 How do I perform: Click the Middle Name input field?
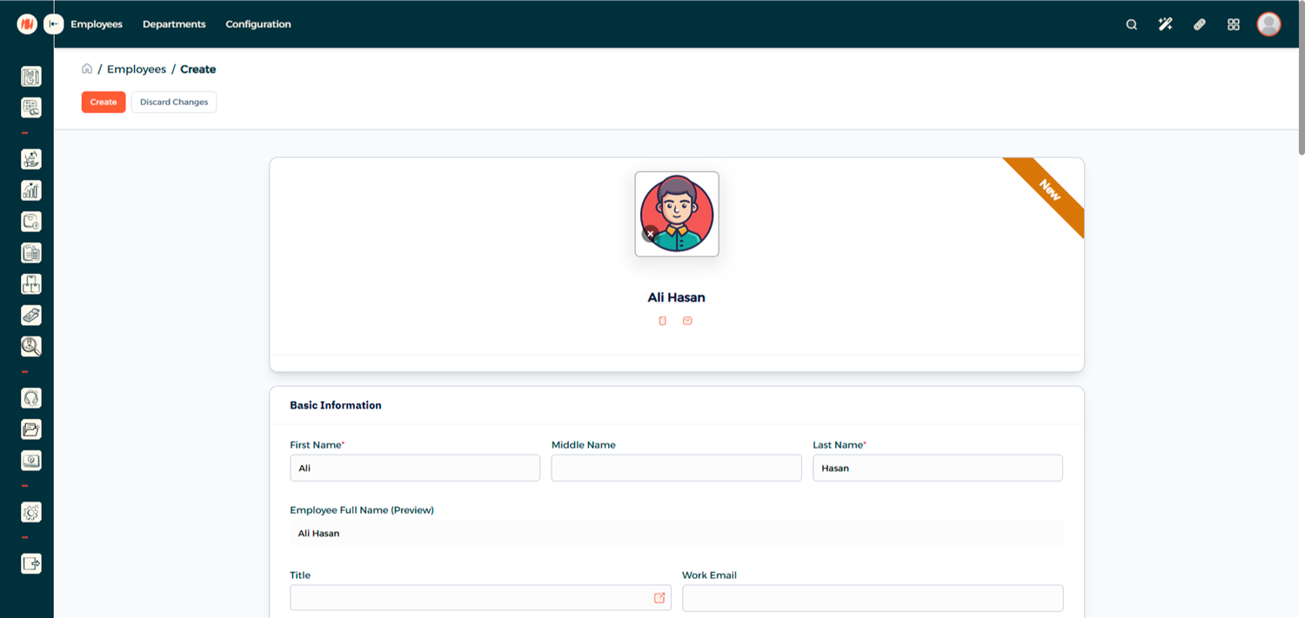coord(676,468)
